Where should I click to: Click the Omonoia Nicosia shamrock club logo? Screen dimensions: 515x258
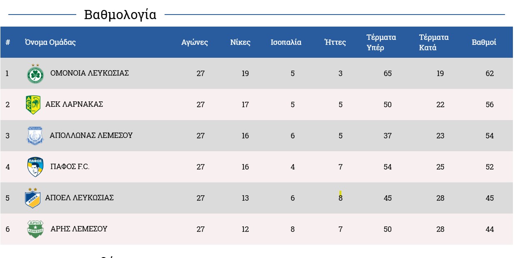35,74
